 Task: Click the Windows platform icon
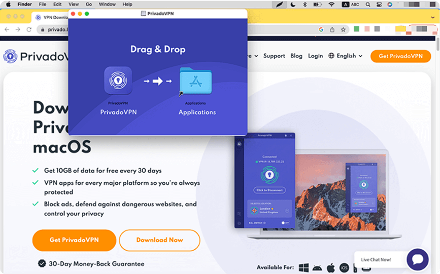pyautogui.click(x=304, y=267)
